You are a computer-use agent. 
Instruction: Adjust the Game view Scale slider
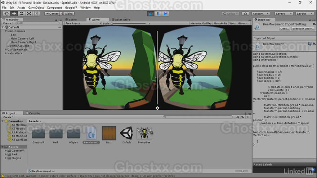pyautogui.click(x=129, y=23)
